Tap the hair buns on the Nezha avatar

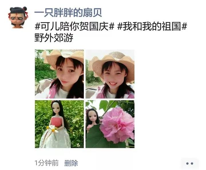(18, 9)
